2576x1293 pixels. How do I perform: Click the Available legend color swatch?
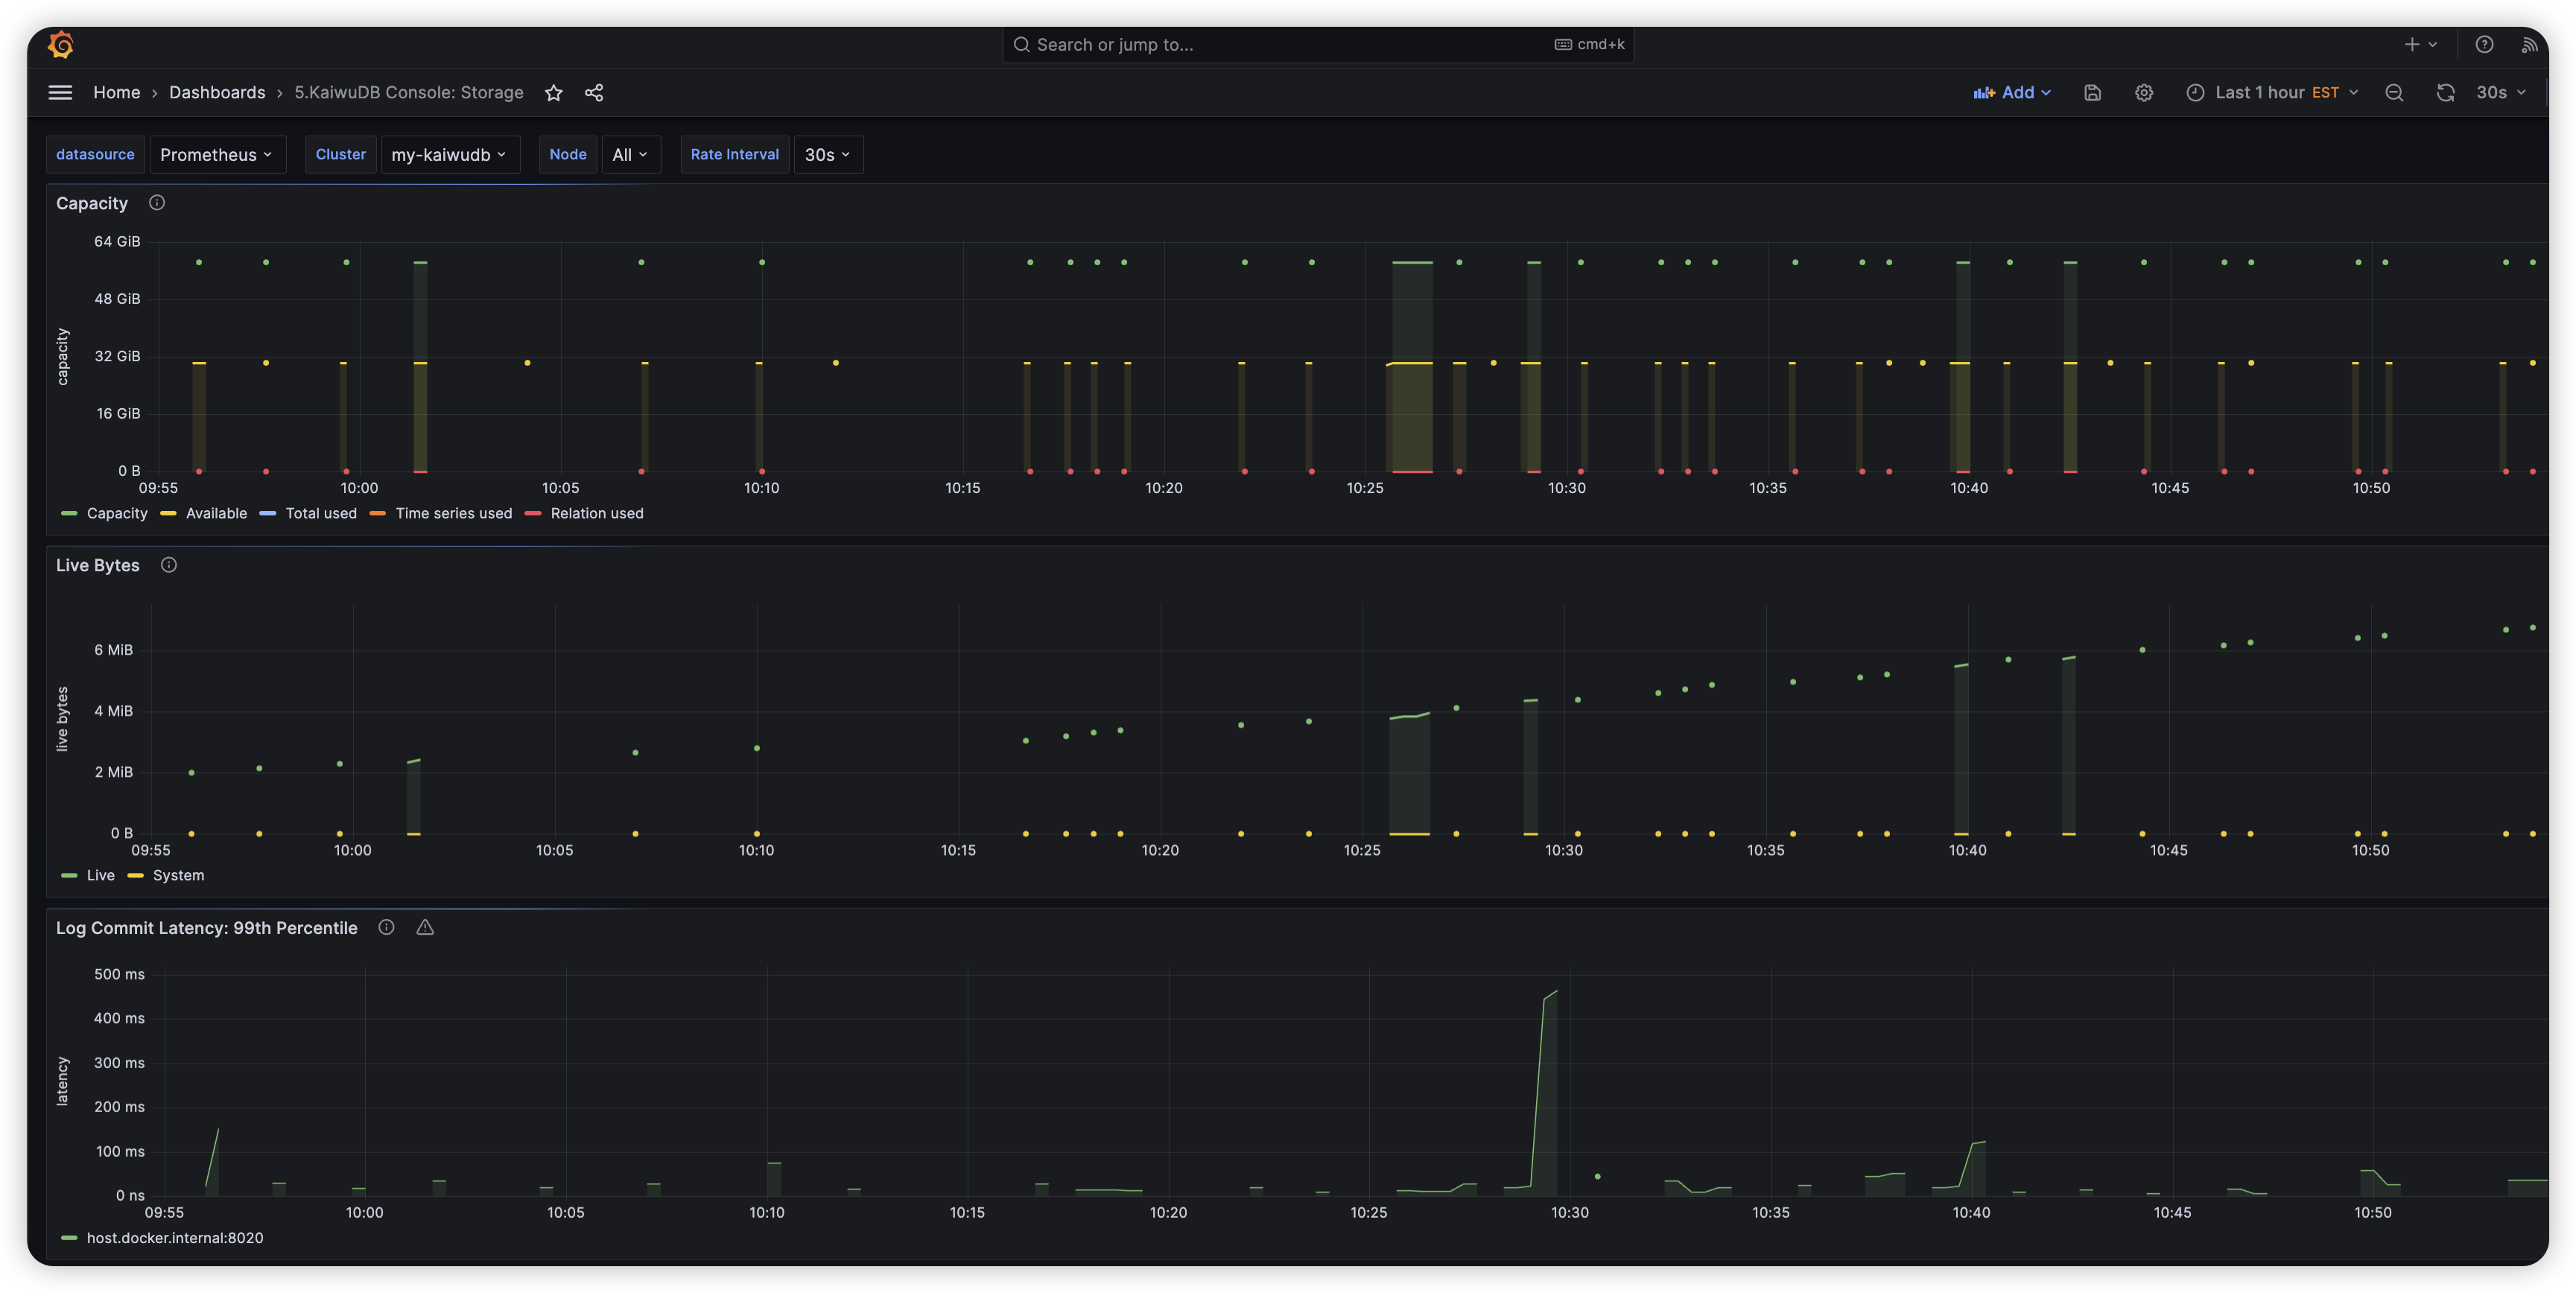click(168, 513)
